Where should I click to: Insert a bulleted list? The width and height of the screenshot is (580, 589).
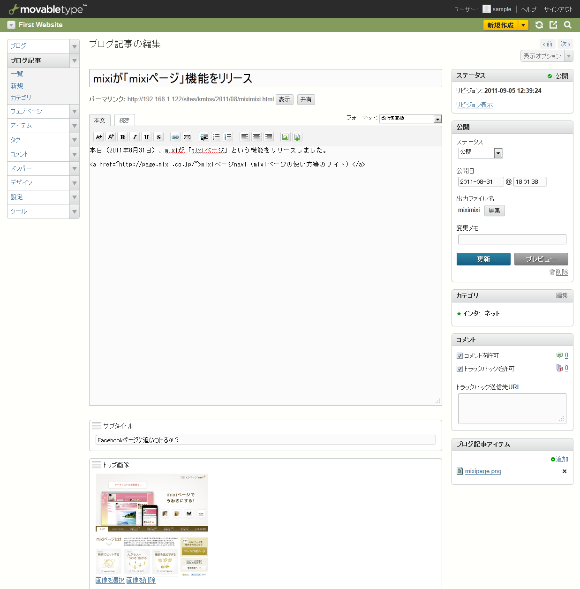(x=216, y=137)
